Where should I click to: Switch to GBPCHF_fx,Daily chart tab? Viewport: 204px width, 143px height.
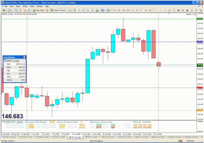(91, 137)
